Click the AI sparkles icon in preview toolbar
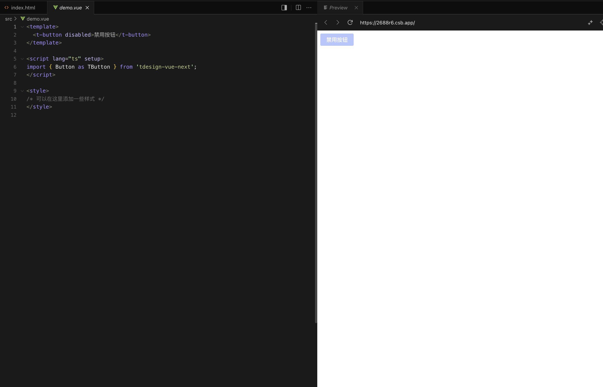Image resolution: width=603 pixels, height=387 pixels. click(590, 23)
